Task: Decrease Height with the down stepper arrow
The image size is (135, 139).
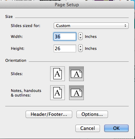Action: [80, 50]
